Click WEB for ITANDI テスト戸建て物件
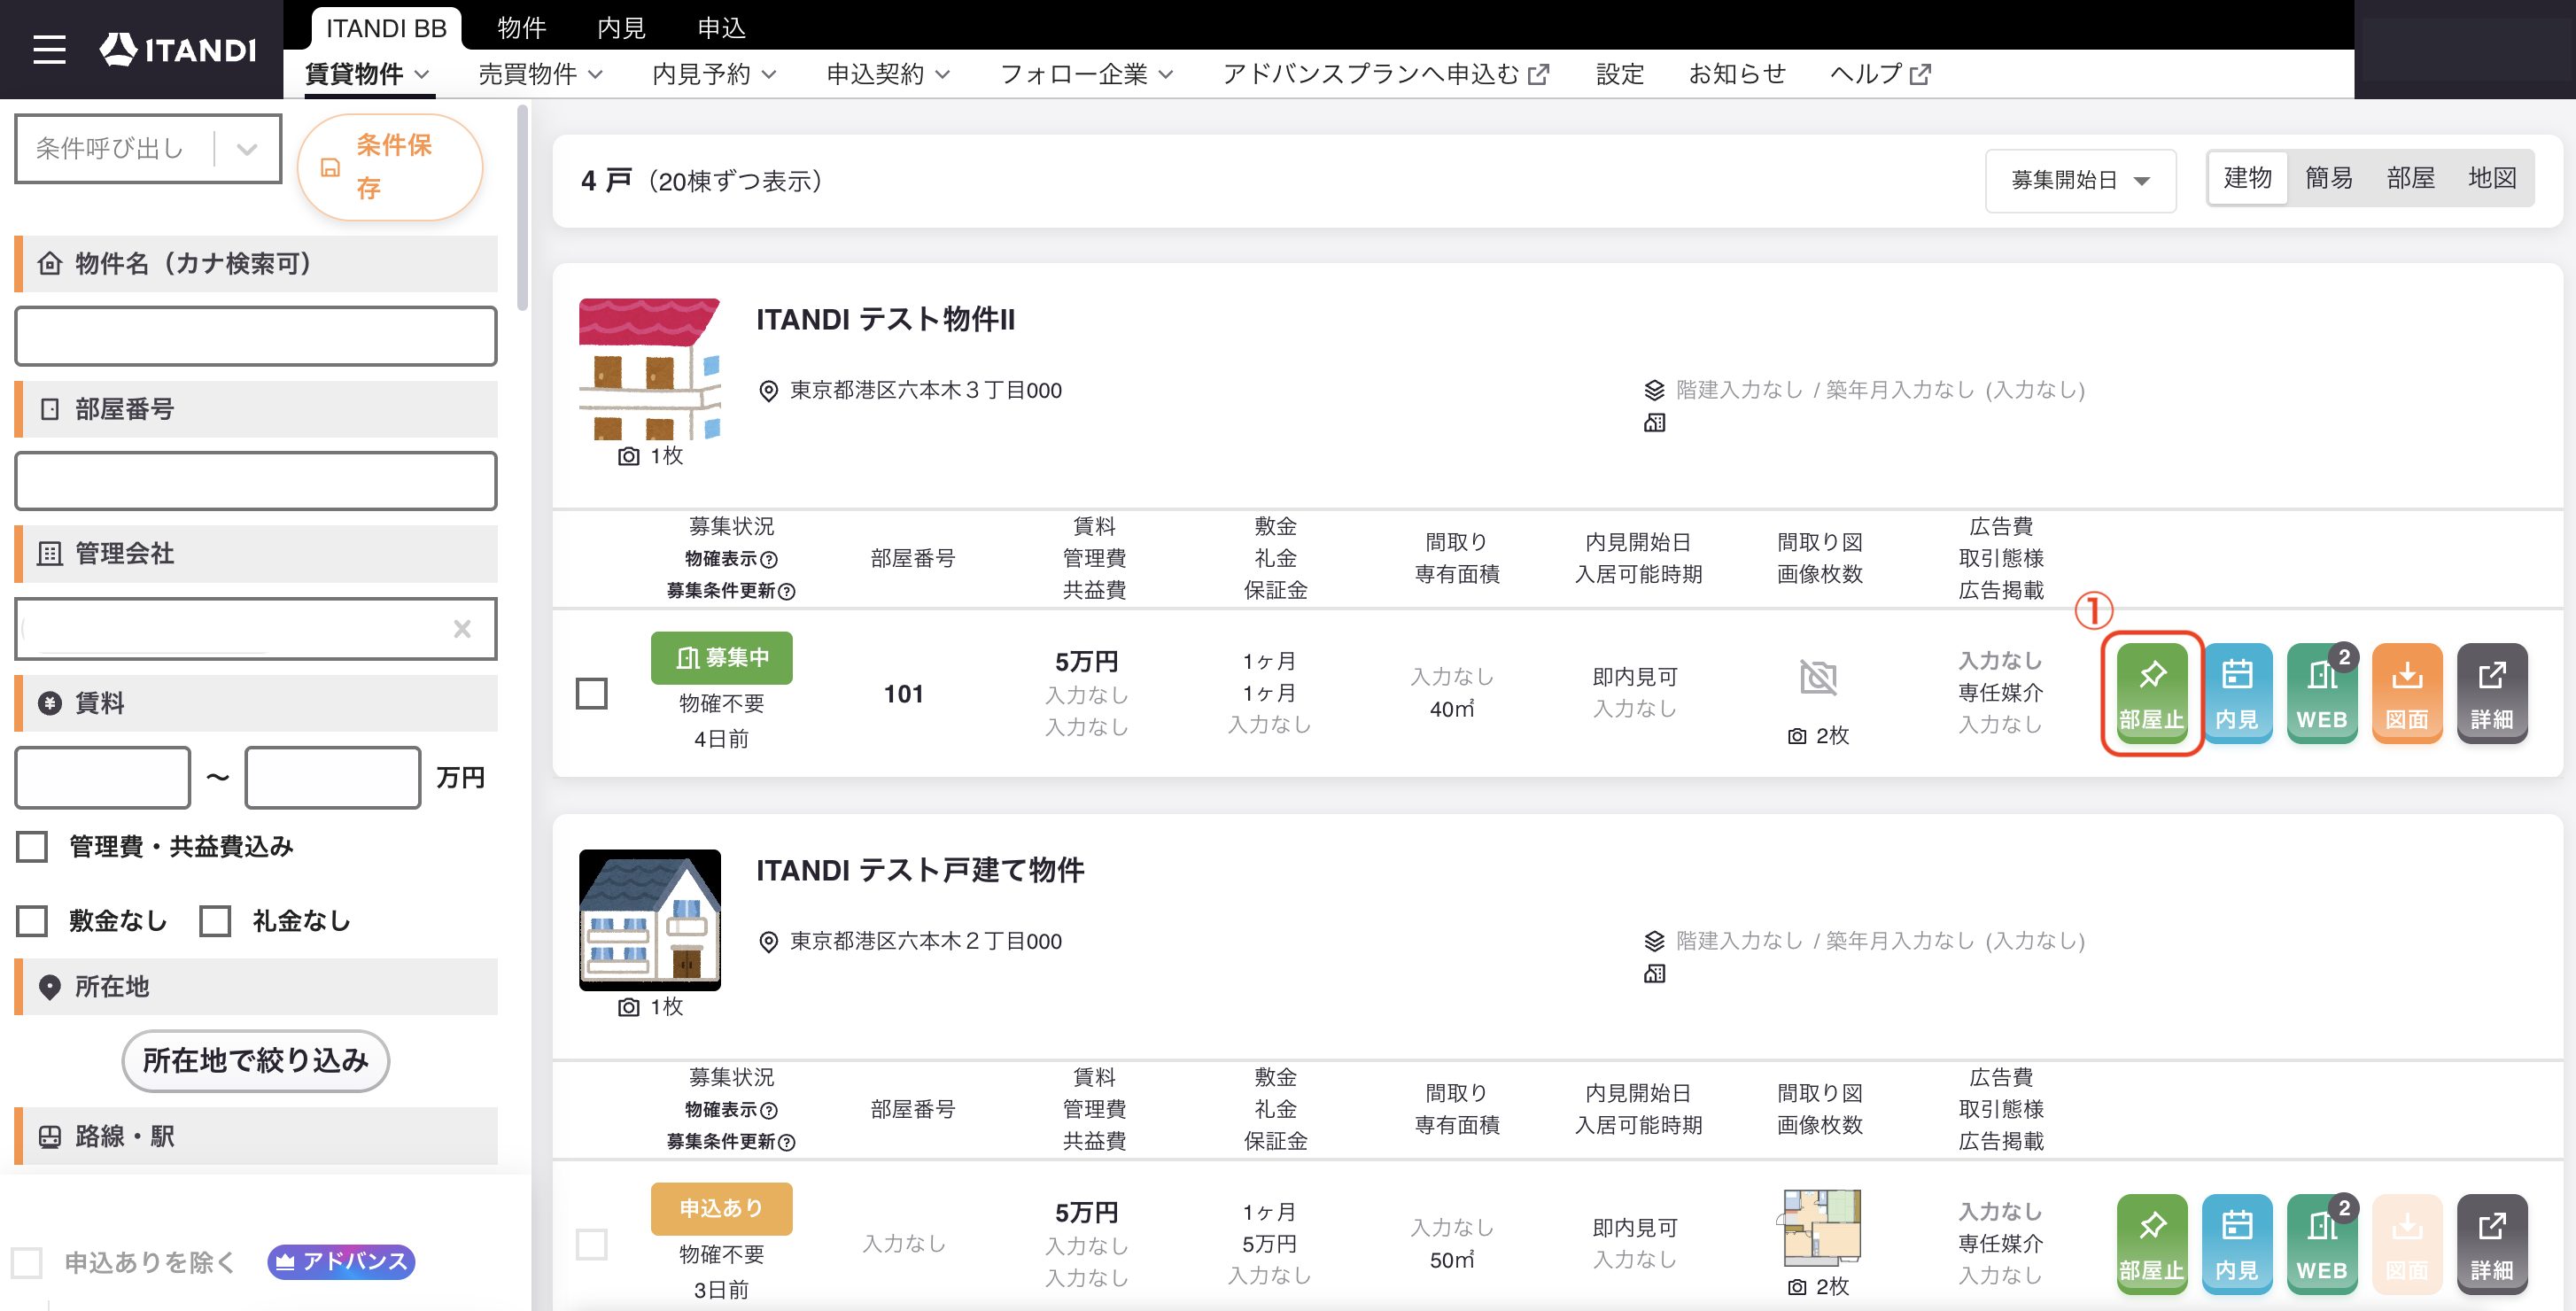The image size is (2576, 1311). pos(2322,1244)
